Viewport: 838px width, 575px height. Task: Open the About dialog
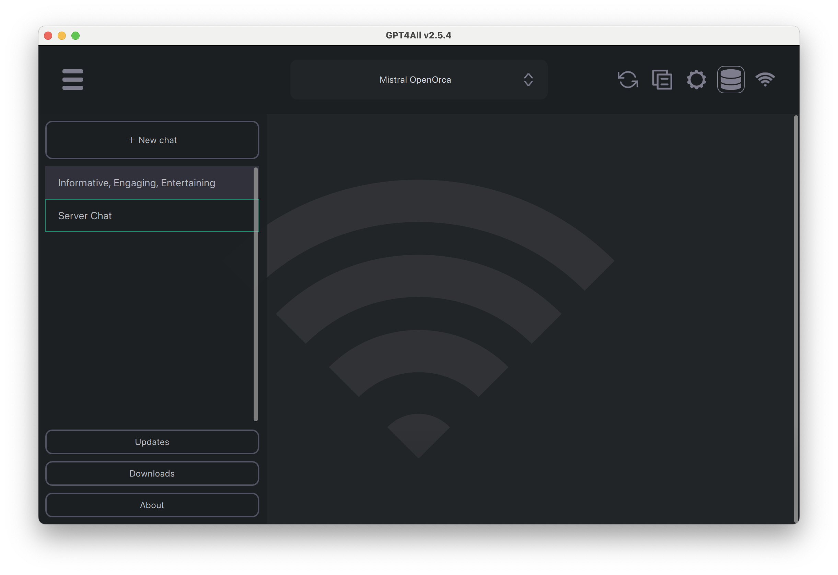152,505
